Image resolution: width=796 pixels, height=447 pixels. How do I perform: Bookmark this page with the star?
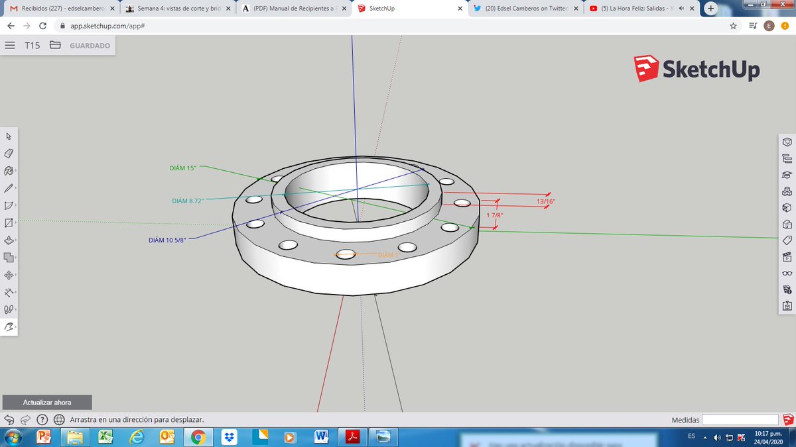[733, 26]
